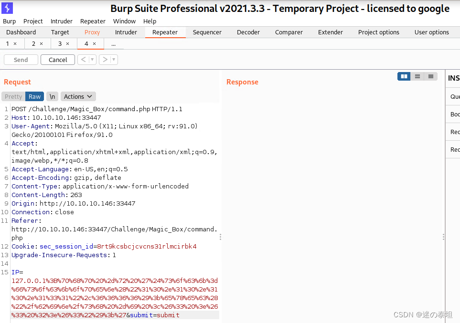Select tabbed layout view icon

pos(431,76)
